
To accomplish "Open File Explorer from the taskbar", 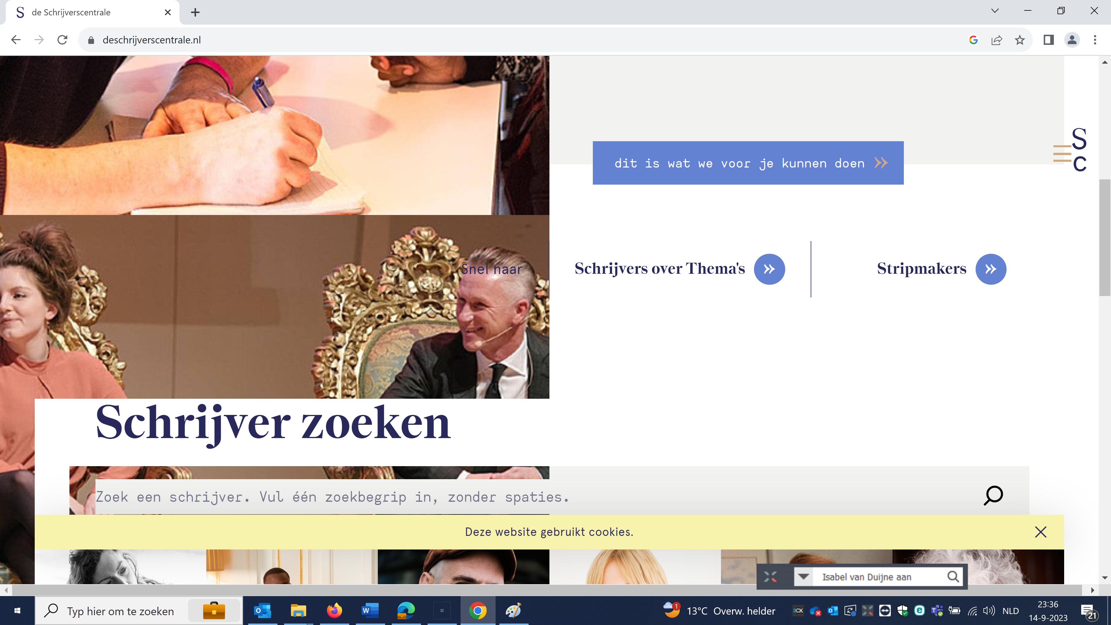I will (298, 611).
